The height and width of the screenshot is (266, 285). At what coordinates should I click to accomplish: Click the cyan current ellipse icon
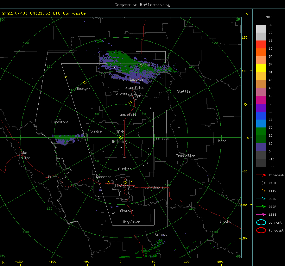[261, 222]
